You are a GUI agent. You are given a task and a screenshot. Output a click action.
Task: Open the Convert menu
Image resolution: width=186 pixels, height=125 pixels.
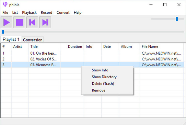pos(63,13)
